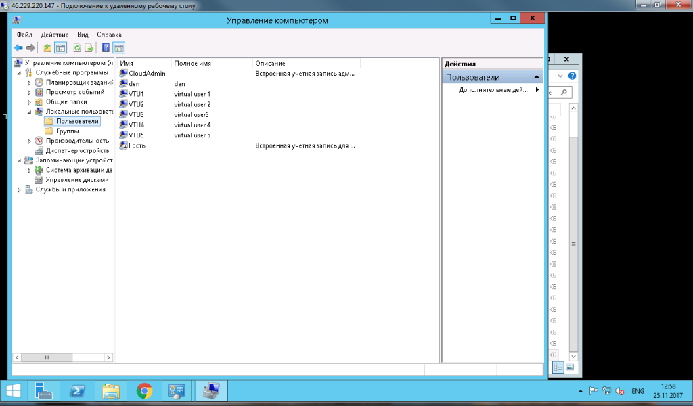Click the VTU5 user icon
The image size is (693, 406).
[123, 135]
